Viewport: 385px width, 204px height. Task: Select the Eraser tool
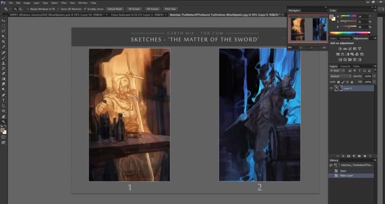coord(3,74)
